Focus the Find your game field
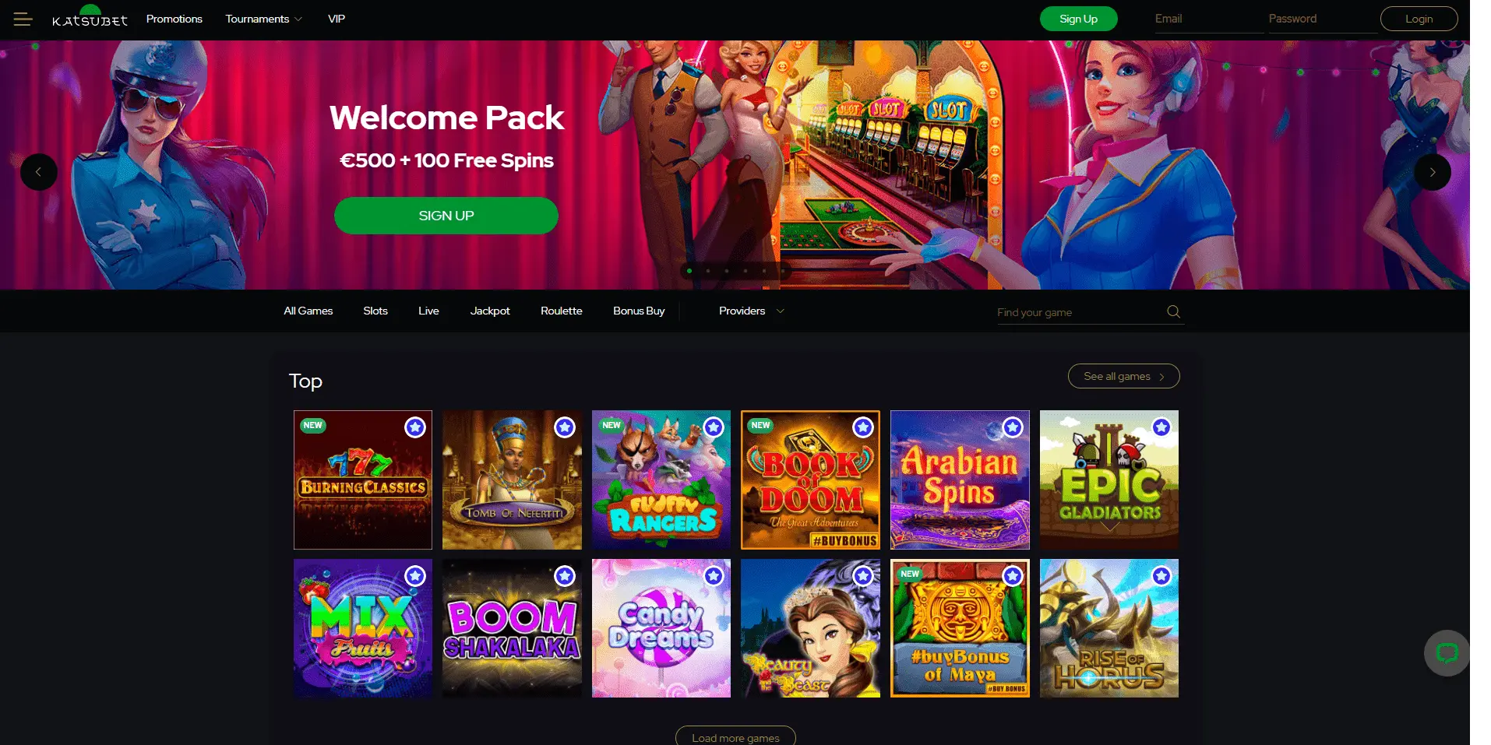 [x=1080, y=312]
